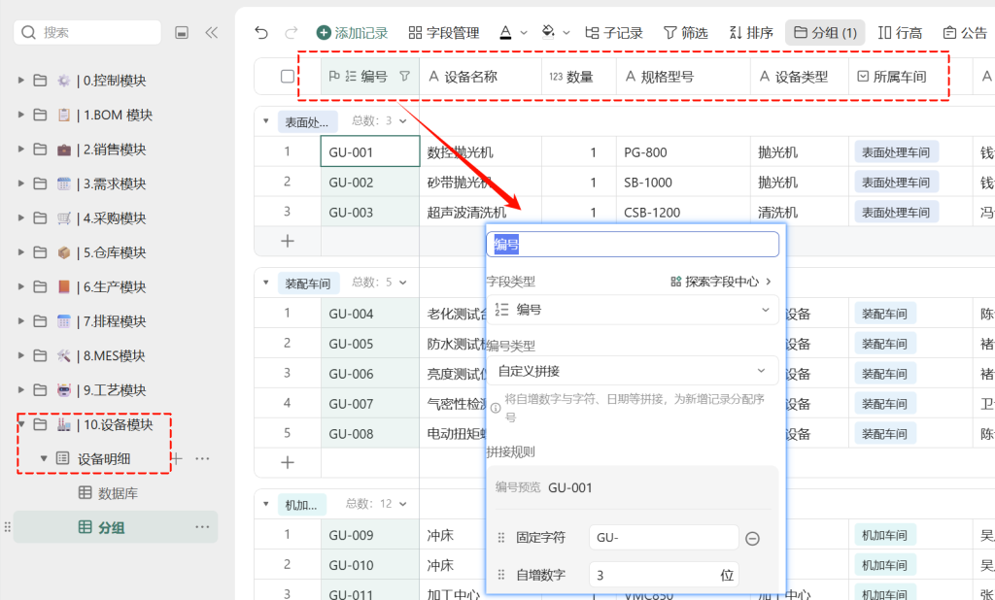995x600 pixels.
Task: Open more options for 分组 view
Action: pos(202,527)
